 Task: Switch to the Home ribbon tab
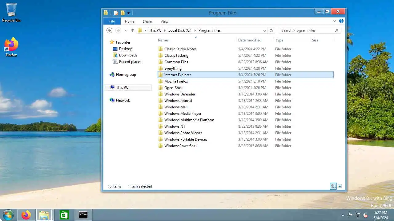click(130, 21)
